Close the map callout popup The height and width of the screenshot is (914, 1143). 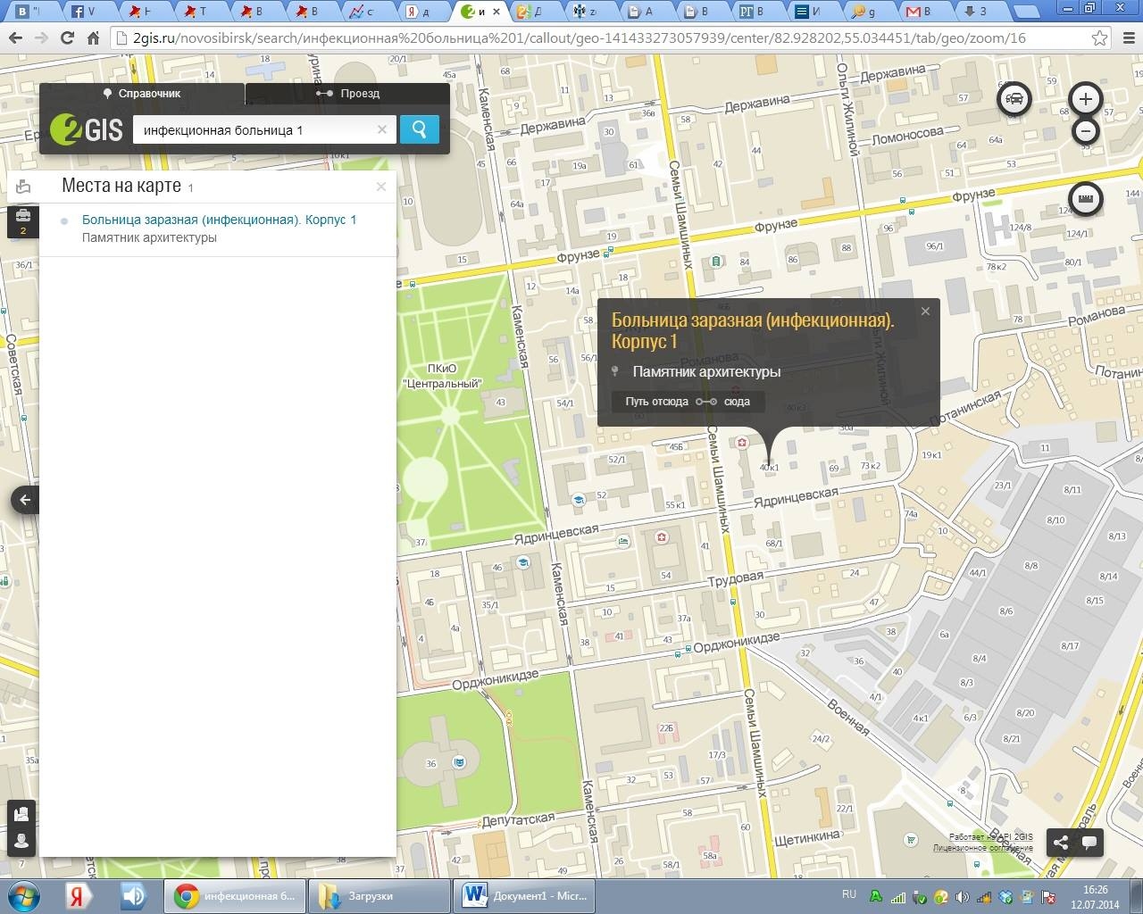925,312
